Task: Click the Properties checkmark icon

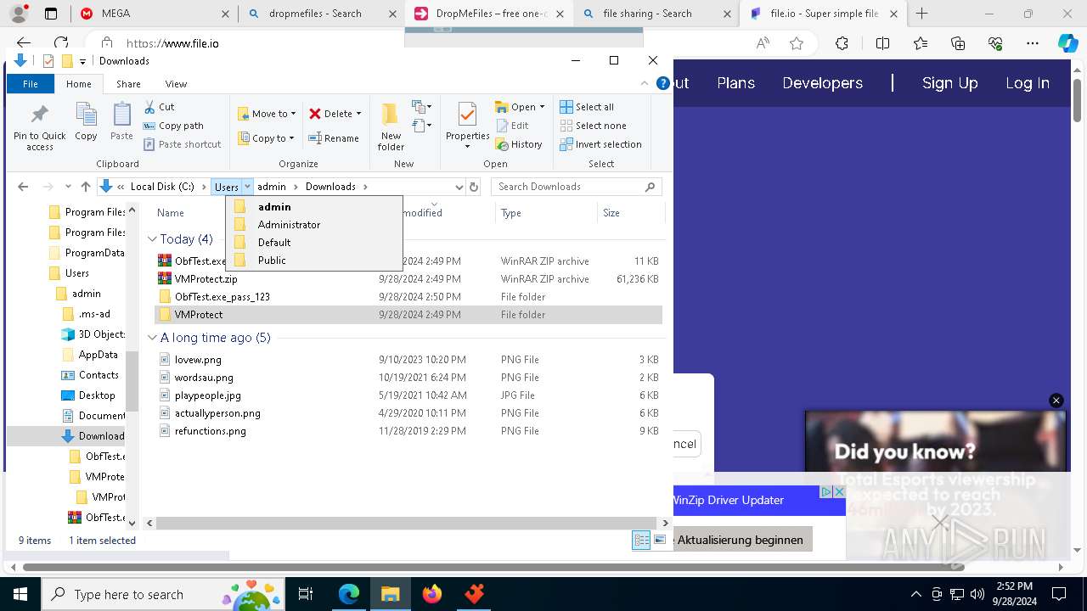Action: click(x=467, y=115)
